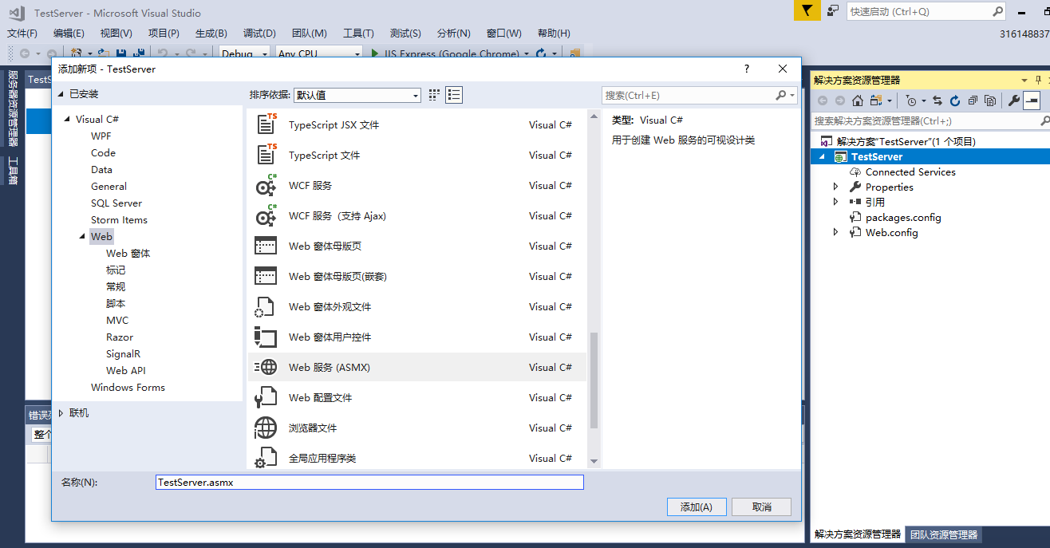
Task: Open Properties wrench in Solution Explorer toolbar
Action: coord(1014,101)
